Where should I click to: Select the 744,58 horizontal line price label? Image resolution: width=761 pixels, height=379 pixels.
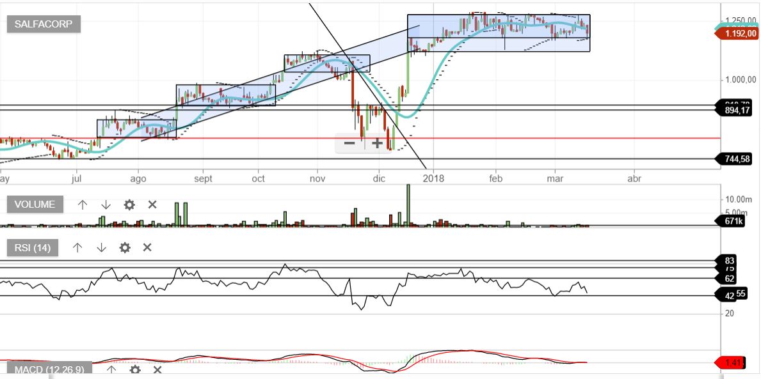tap(736, 159)
